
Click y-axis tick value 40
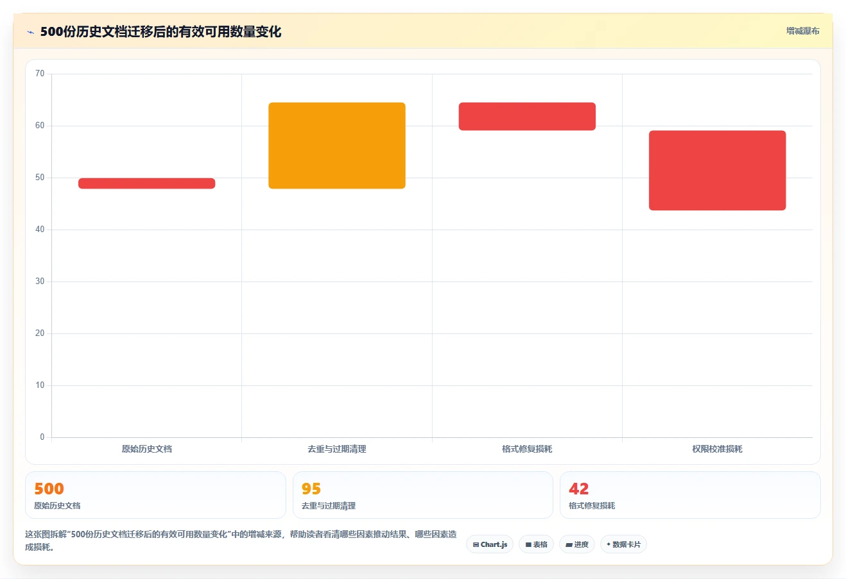pos(40,230)
